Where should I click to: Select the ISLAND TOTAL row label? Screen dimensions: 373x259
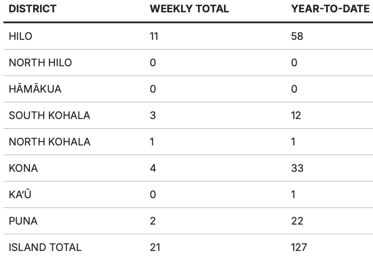point(45,248)
